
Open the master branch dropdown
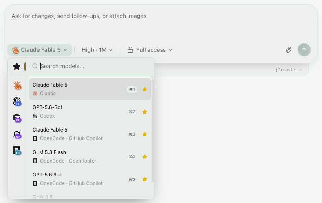tap(289, 70)
